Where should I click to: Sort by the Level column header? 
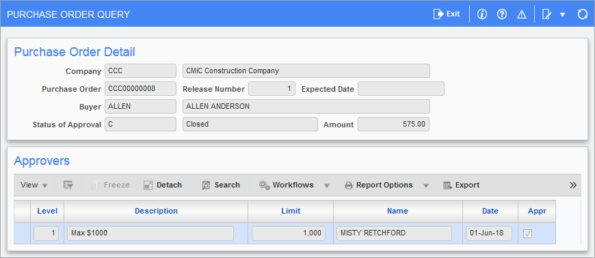[x=47, y=211]
